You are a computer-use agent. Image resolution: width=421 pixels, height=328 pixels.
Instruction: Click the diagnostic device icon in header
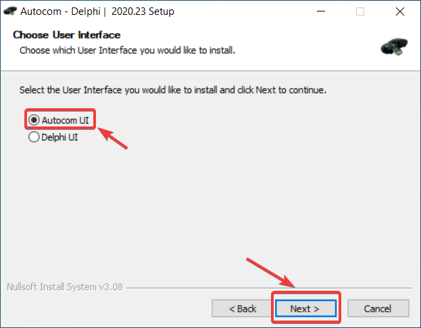pyautogui.click(x=394, y=46)
